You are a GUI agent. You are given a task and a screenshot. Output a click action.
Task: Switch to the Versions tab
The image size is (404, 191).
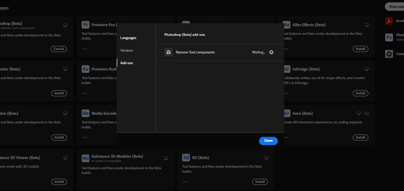127,51
